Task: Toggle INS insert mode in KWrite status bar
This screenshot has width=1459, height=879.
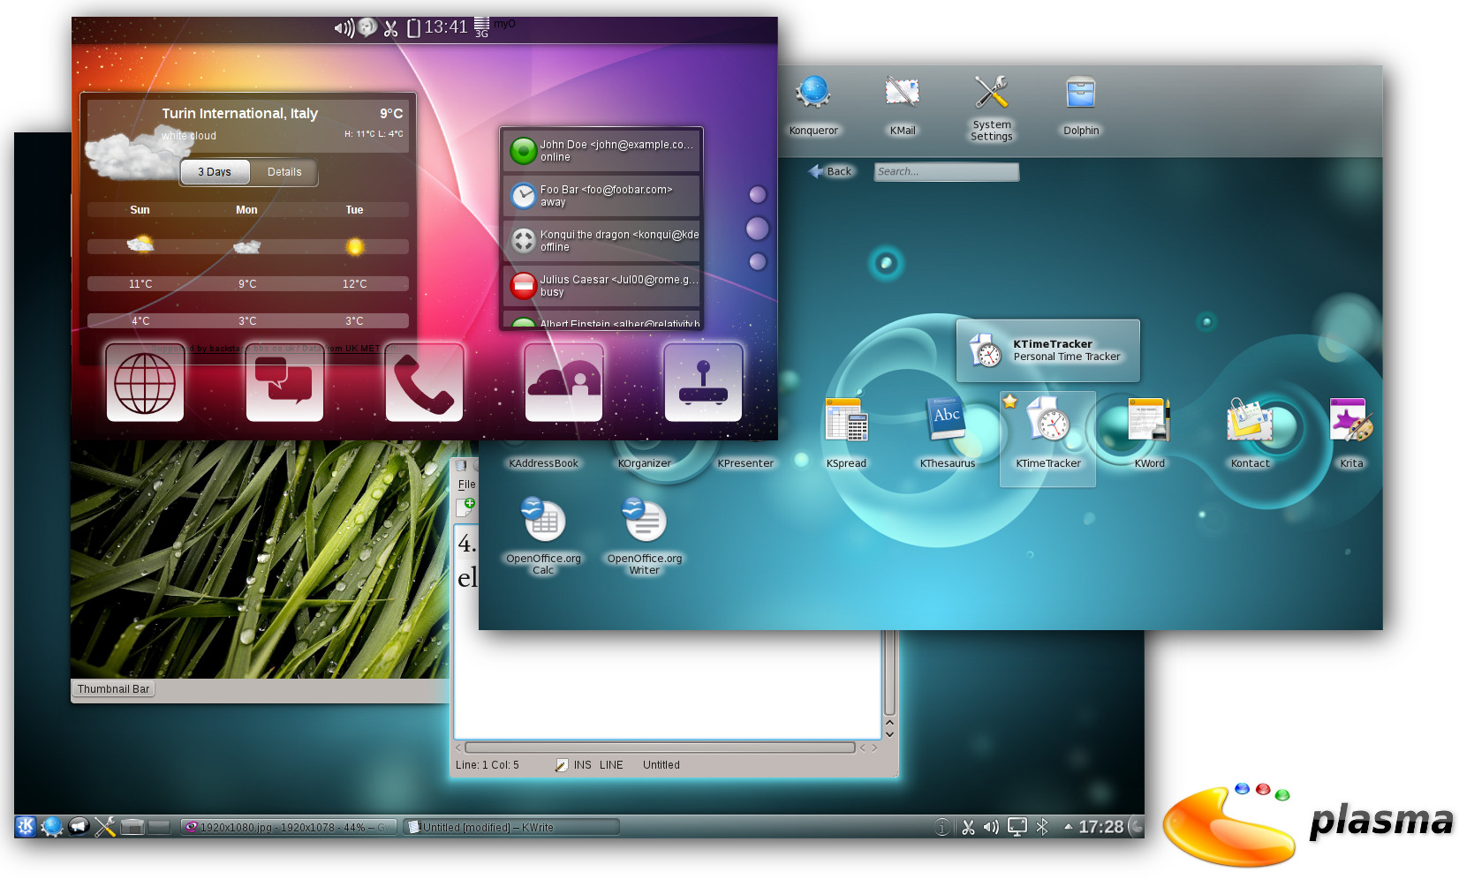Action: (x=582, y=765)
